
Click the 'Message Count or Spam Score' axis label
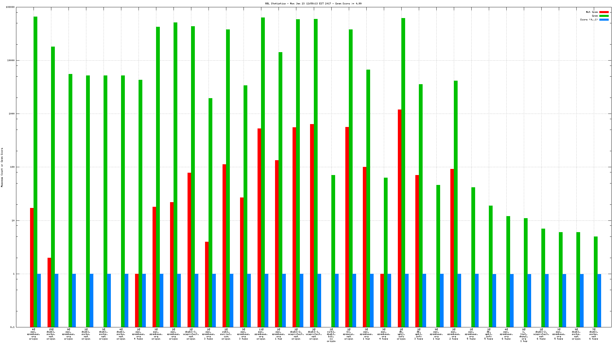pyautogui.click(x=2, y=167)
